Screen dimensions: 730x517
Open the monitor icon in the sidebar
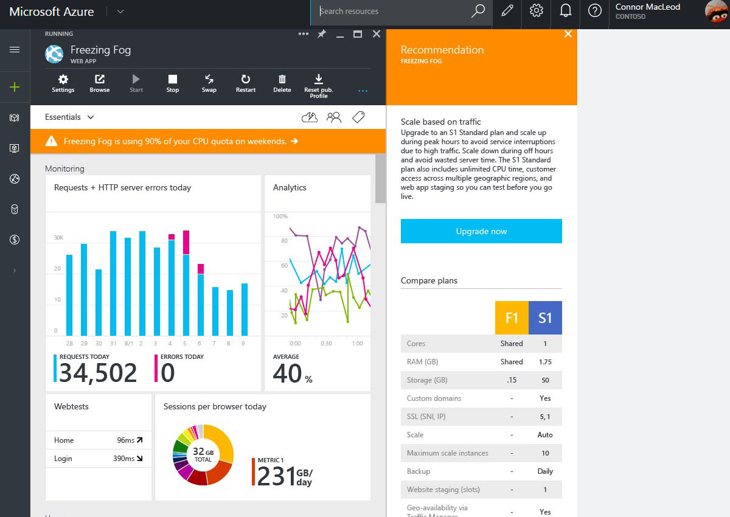pos(15,148)
